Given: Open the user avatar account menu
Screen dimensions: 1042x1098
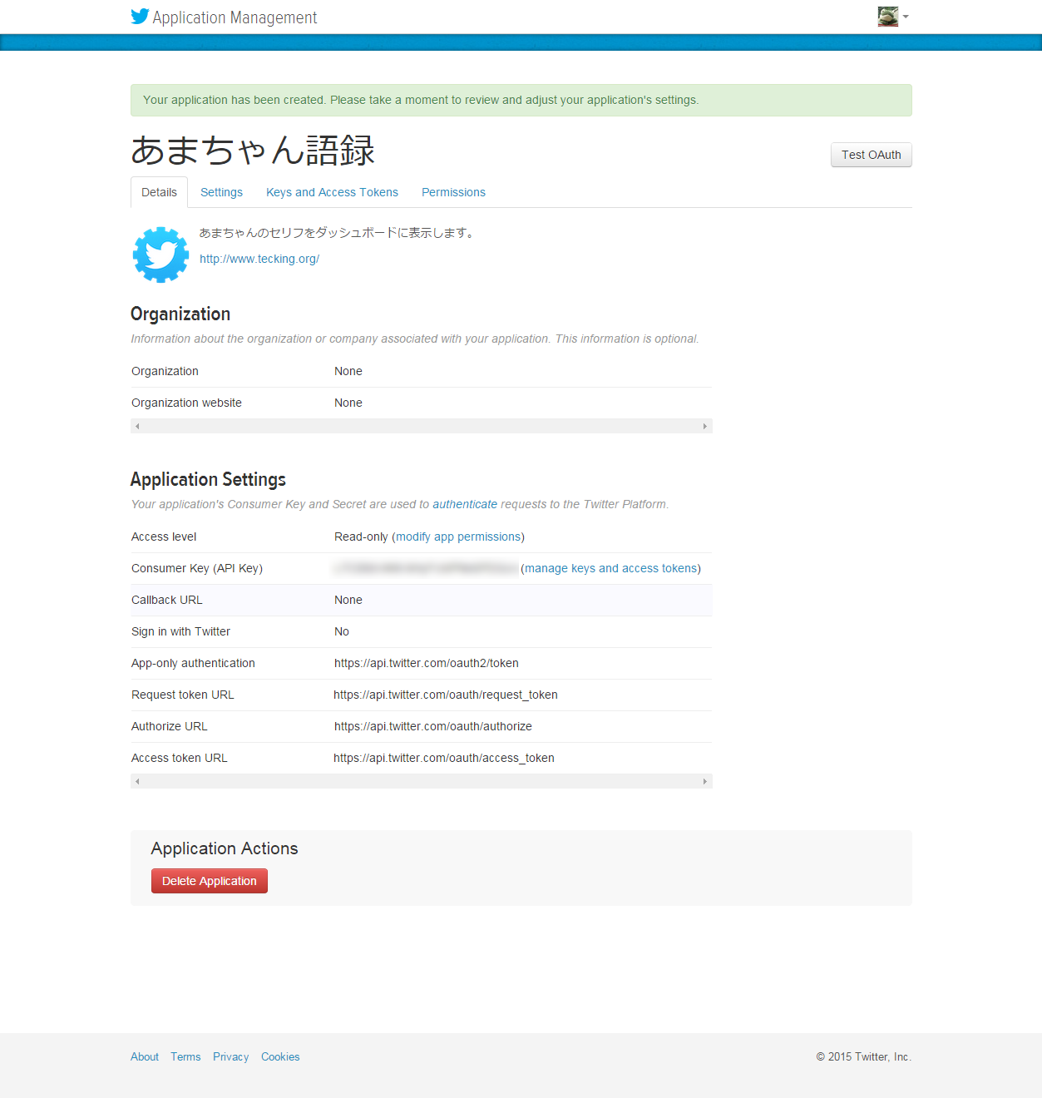Looking at the screenshot, I should [893, 17].
